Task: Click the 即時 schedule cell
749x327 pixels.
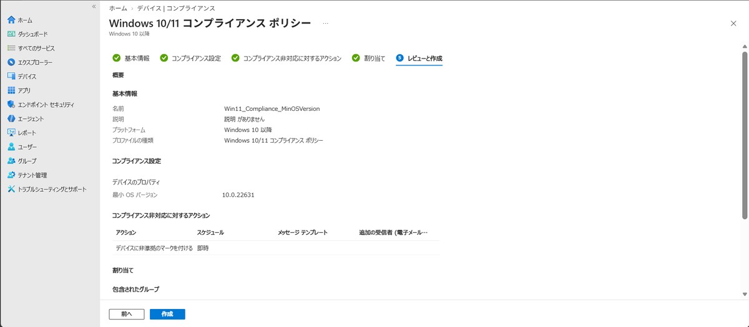Action: [x=203, y=248]
